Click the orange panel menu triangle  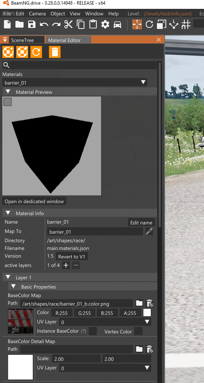point(5,40)
